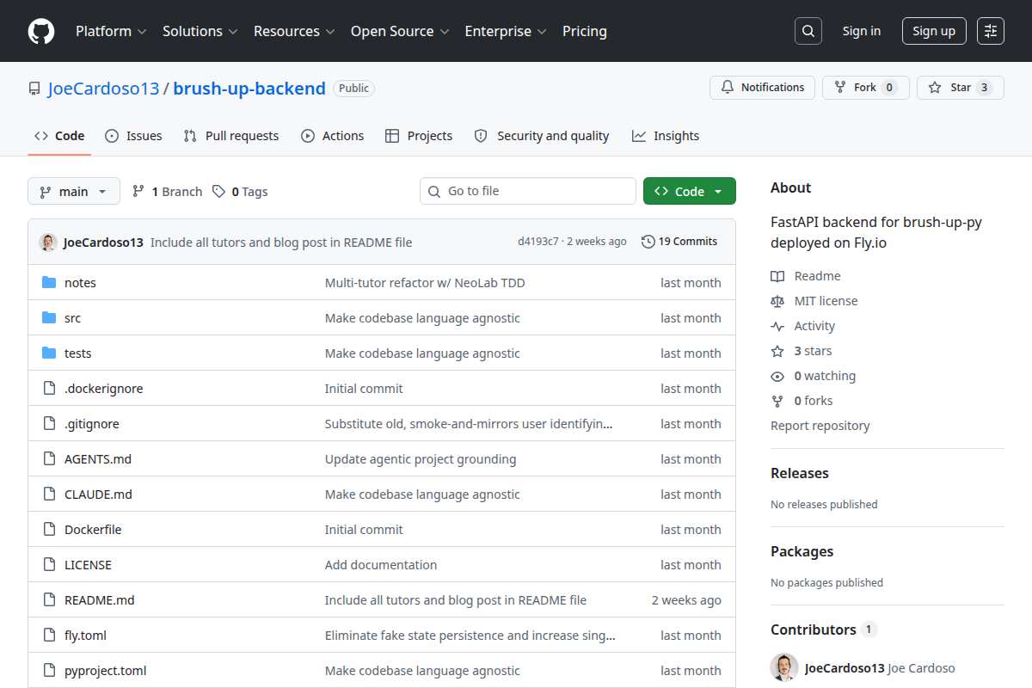Expand the Open Source menu
1032x688 pixels.
click(400, 31)
